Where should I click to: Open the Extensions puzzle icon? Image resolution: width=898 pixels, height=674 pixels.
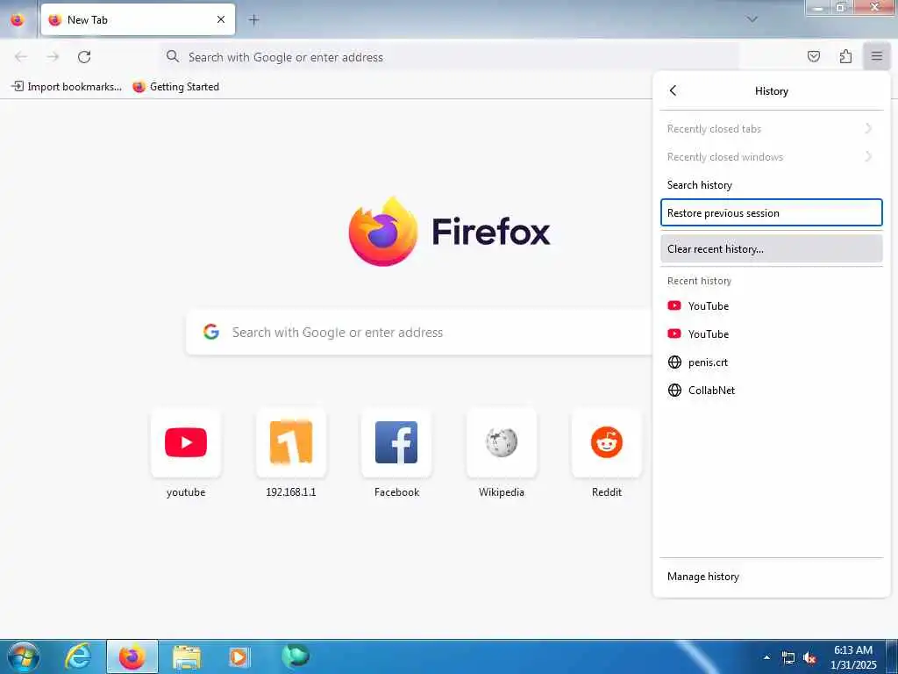point(845,56)
